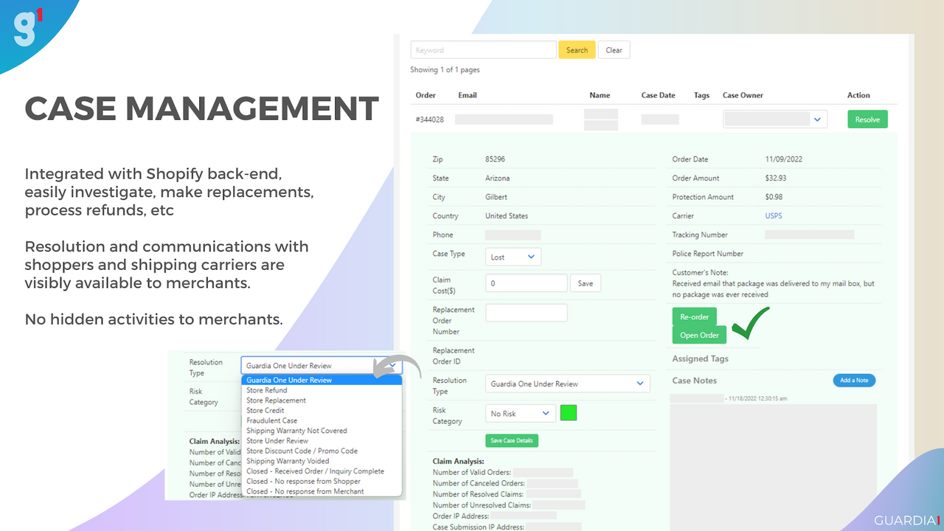Click the Email column header
The image size is (944, 531).
pyautogui.click(x=468, y=95)
